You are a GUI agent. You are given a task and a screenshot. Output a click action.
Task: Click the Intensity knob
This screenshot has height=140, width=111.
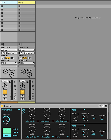[6, 120]
